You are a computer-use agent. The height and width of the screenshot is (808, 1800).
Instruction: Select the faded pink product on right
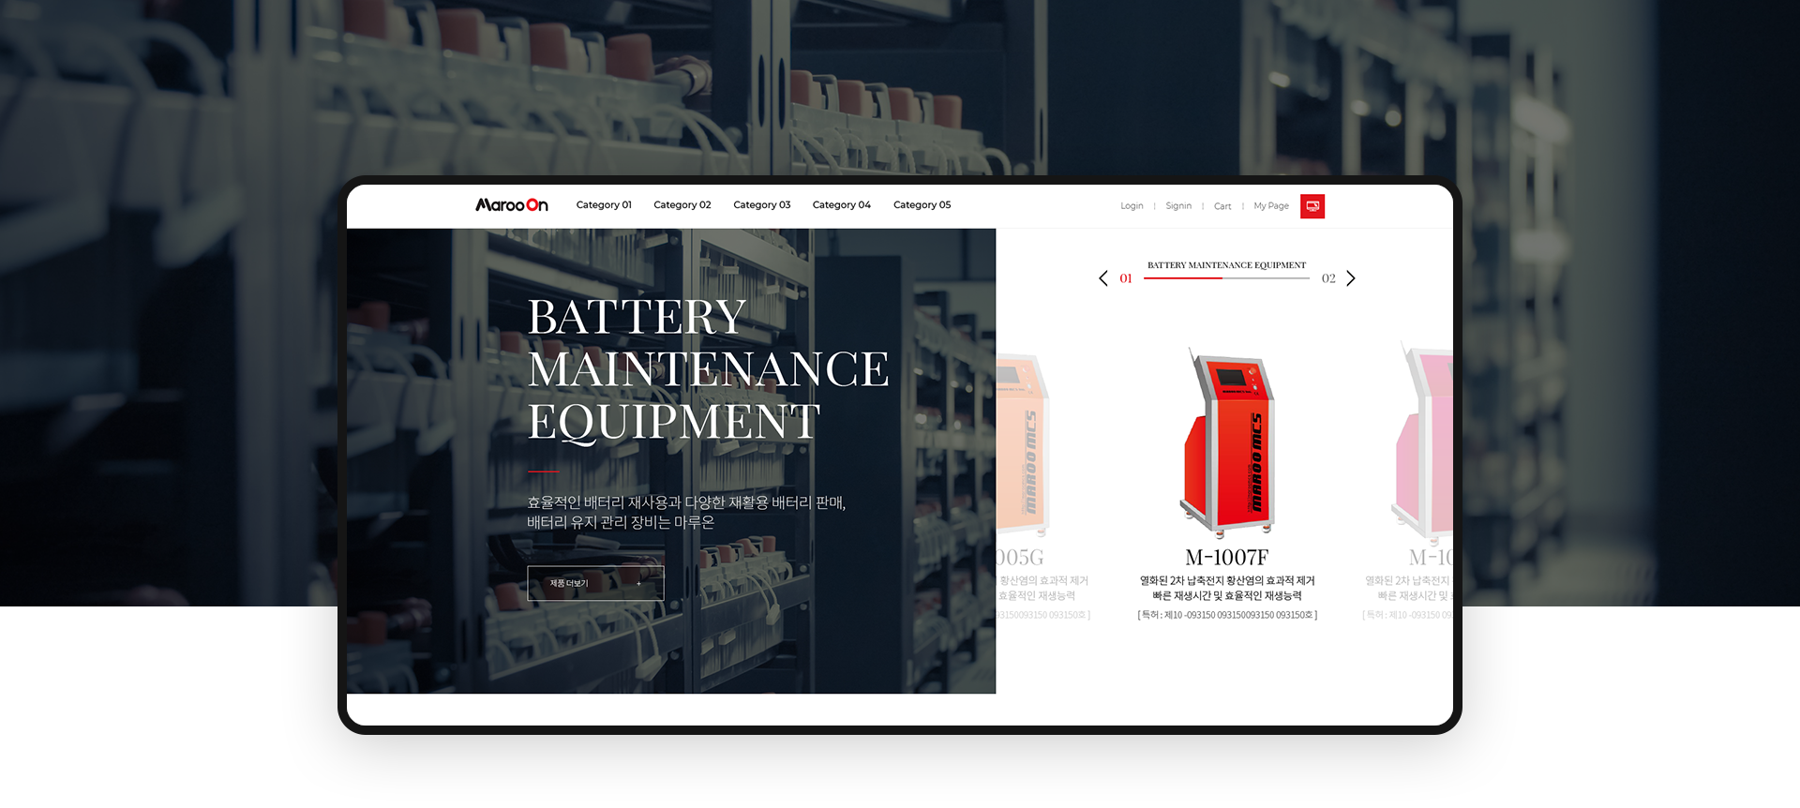1422,442
